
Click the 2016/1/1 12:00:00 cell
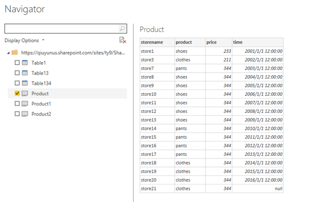click(x=258, y=180)
